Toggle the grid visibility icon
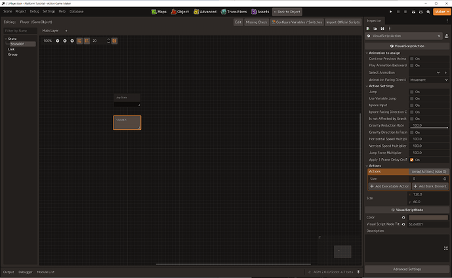The height and width of the screenshot is (278, 452). point(79,41)
